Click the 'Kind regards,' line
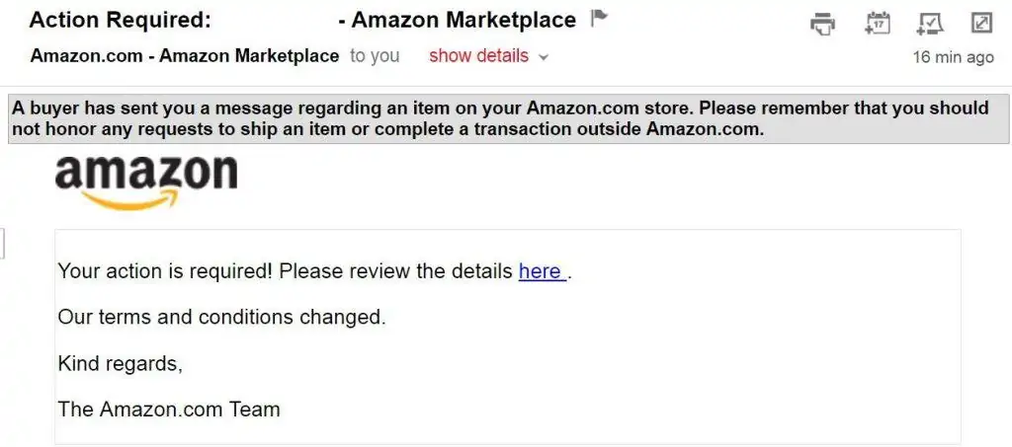 click(121, 364)
